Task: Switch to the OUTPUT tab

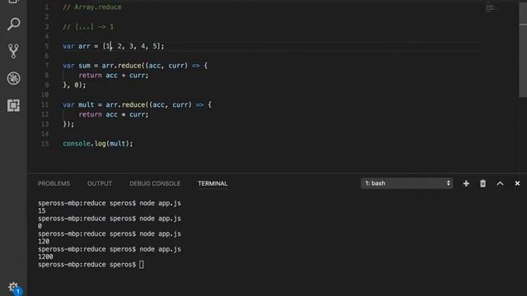Action: coord(100,183)
